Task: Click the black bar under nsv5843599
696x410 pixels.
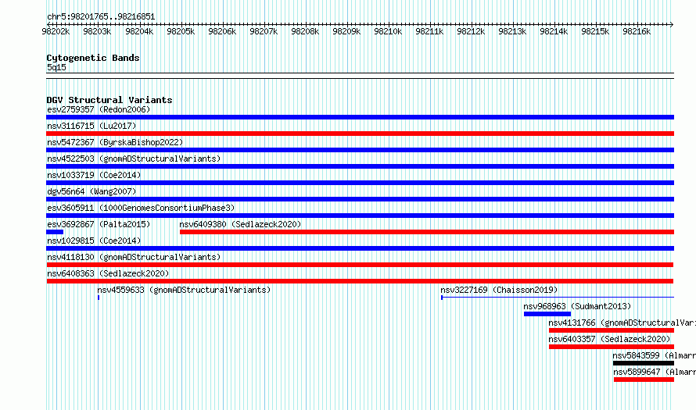Action: pyautogui.click(x=644, y=363)
